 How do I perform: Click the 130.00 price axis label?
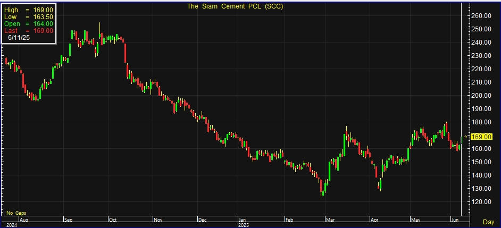click(481, 188)
